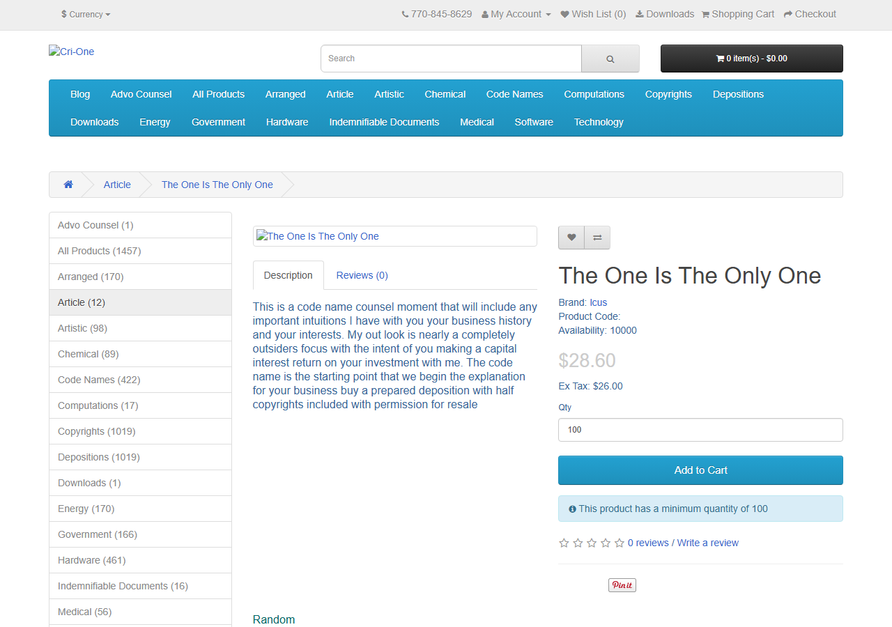Open the black cart 0 item(s) button
This screenshot has height=627, width=892.
pyautogui.click(x=752, y=59)
